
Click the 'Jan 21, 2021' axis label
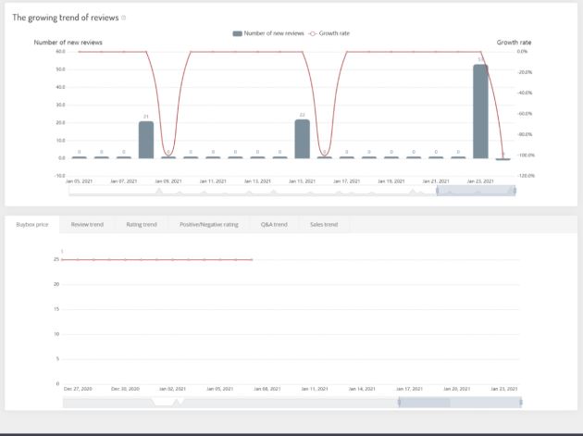point(436,181)
